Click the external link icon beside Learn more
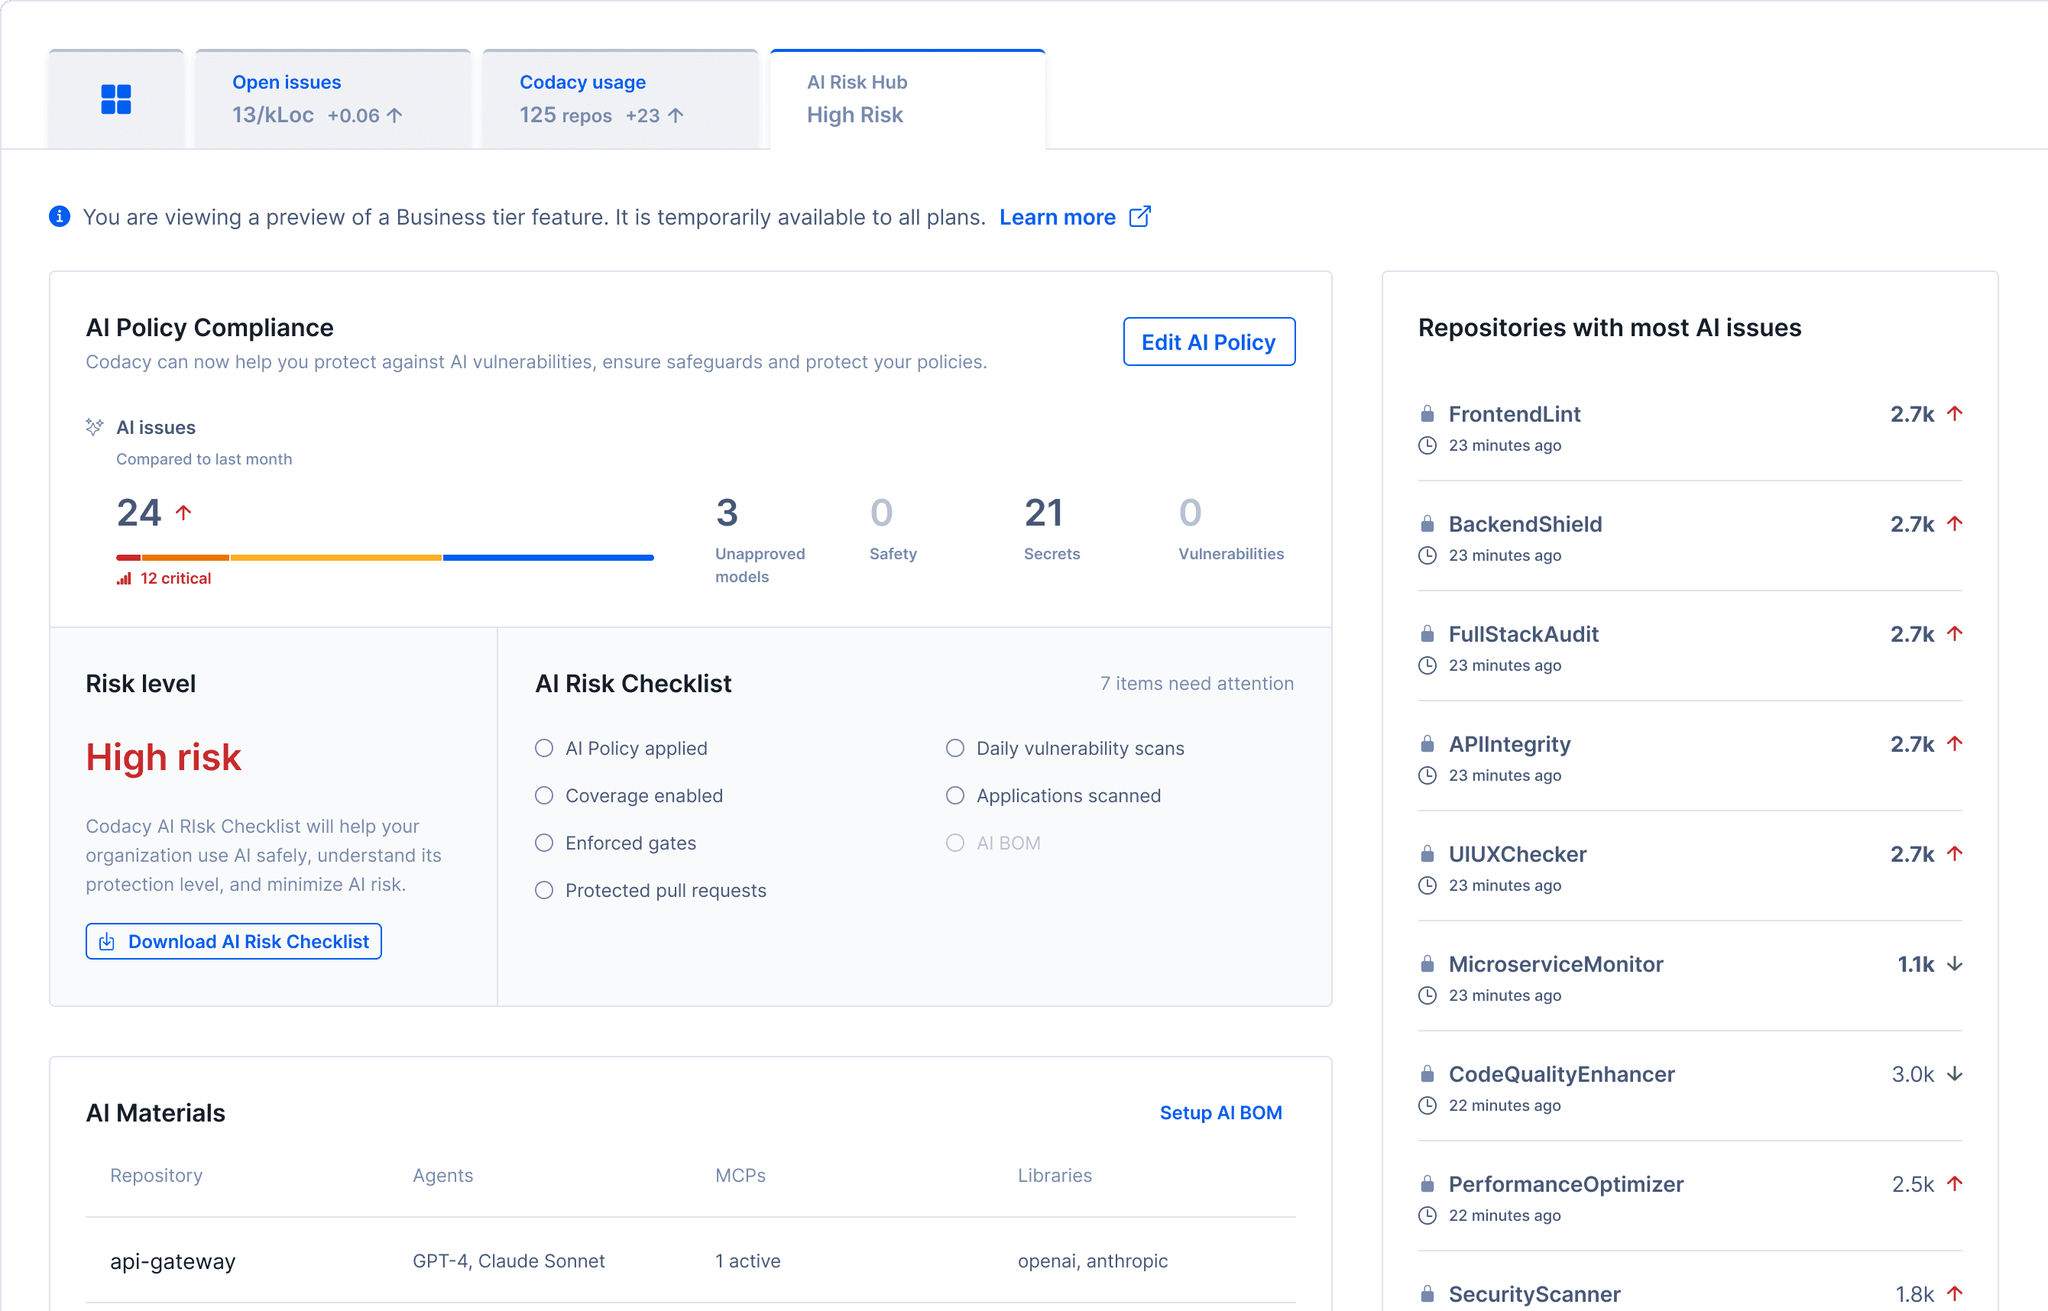Screen dimensions: 2048x1311 tap(1139, 217)
